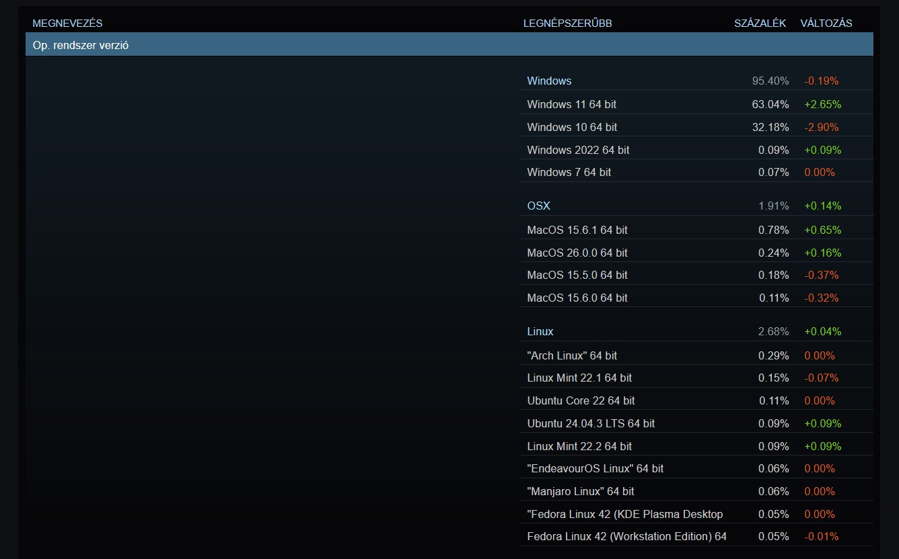Select the Linux Mint 22.1 64 bit row
This screenshot has width=899, height=559.
(579, 378)
